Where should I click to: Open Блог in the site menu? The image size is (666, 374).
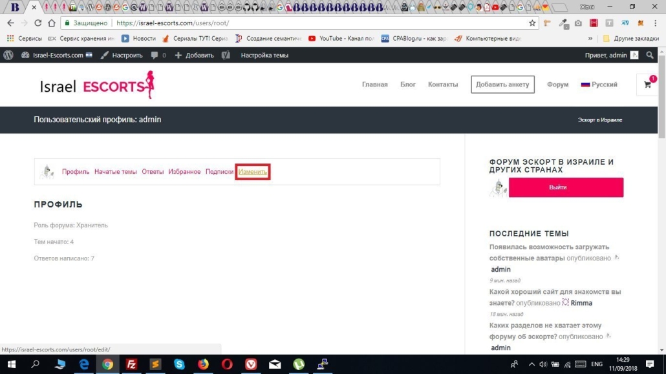coord(408,85)
